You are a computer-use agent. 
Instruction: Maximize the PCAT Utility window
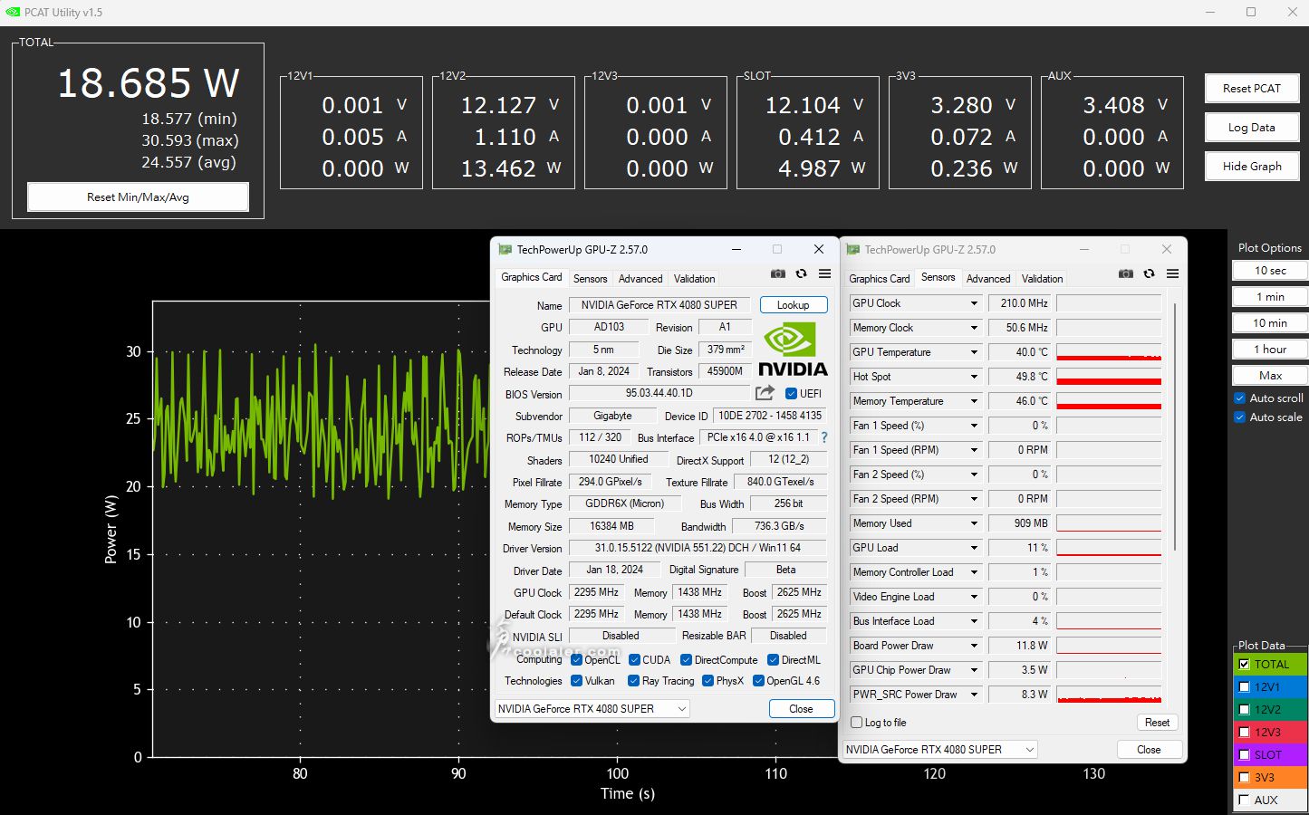click(1251, 12)
